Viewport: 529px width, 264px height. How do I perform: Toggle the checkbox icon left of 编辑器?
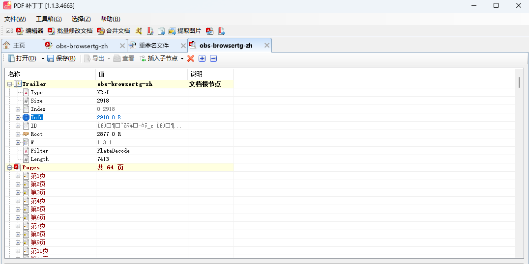9,31
